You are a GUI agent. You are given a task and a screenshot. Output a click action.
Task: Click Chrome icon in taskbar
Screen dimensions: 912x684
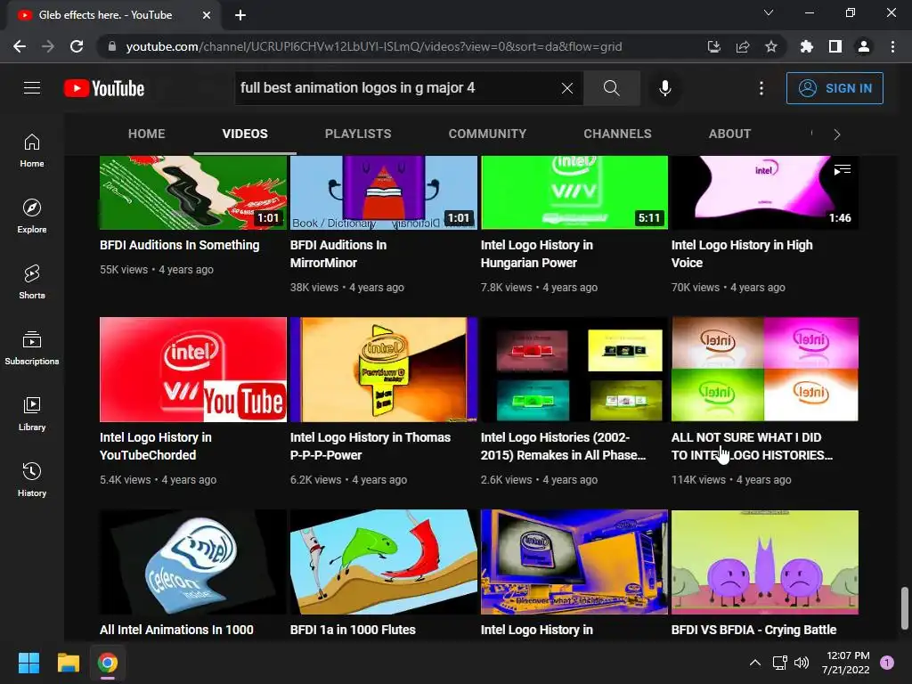[108, 663]
